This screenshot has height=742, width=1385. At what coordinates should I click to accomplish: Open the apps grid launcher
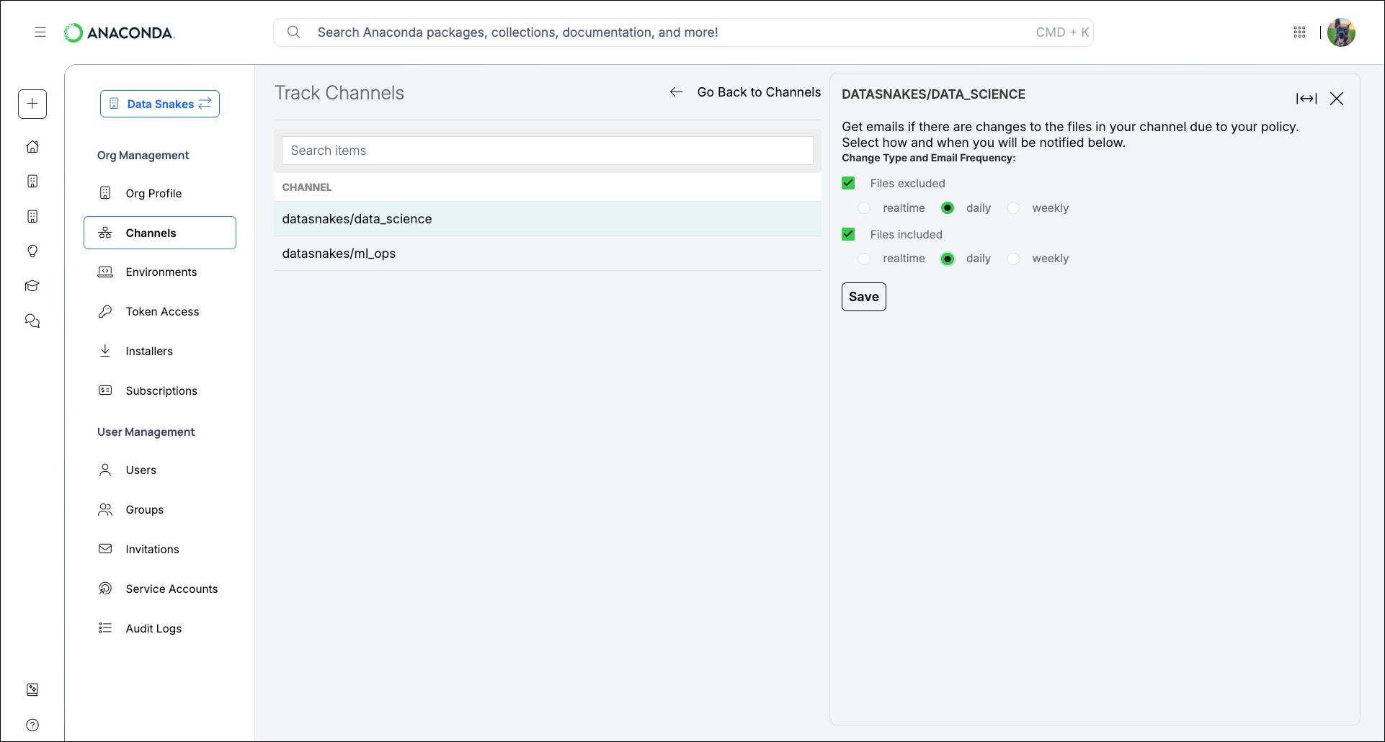point(1299,32)
